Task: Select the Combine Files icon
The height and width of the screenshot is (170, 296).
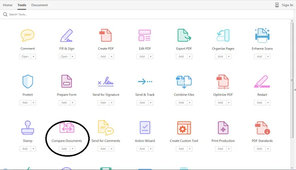Action: [184, 82]
